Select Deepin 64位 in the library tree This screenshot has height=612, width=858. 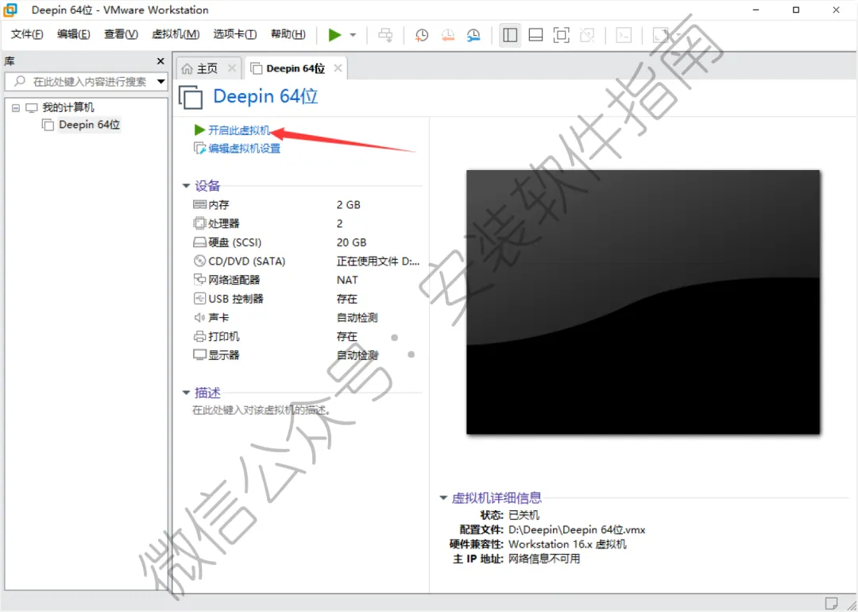tap(89, 125)
